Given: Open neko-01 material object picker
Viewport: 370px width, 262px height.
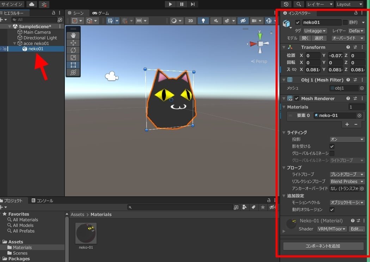Looking at the screenshot, I should [359, 116].
